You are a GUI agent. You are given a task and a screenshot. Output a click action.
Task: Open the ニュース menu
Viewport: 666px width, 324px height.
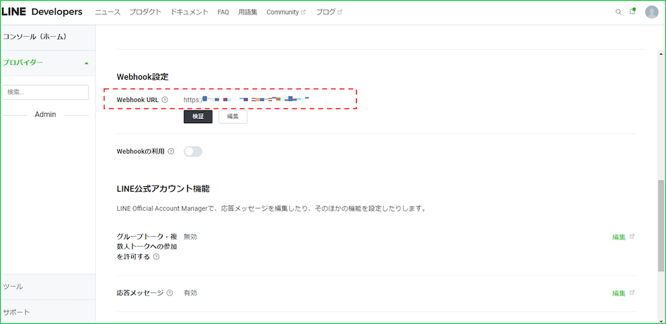[x=107, y=12]
